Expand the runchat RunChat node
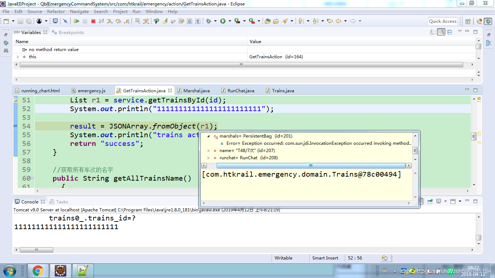This screenshot has width=495, height=278. pos(208,158)
